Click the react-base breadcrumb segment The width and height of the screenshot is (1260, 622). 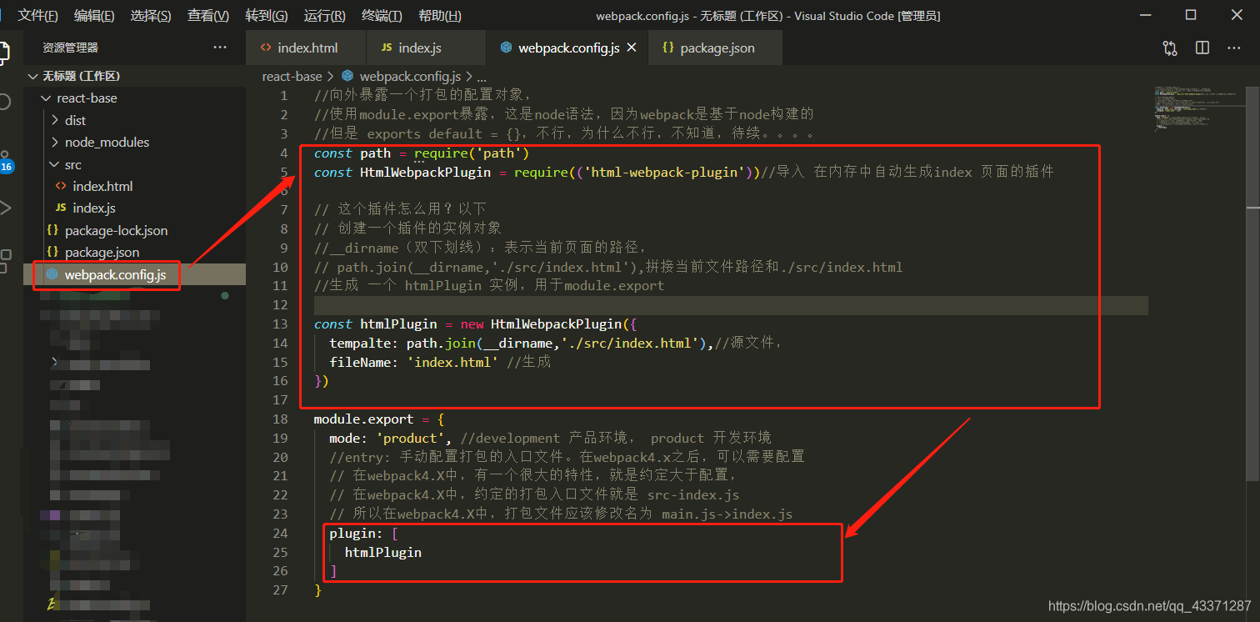click(292, 76)
